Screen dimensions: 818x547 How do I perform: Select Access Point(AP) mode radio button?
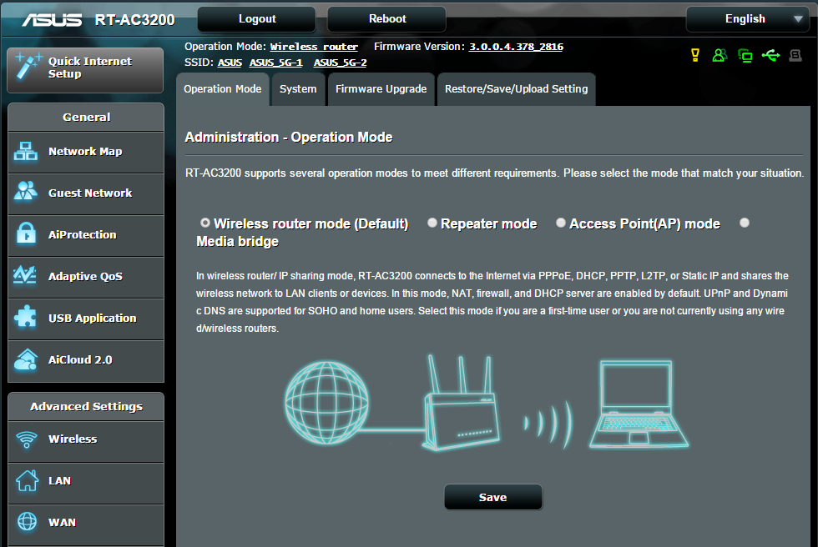point(561,223)
